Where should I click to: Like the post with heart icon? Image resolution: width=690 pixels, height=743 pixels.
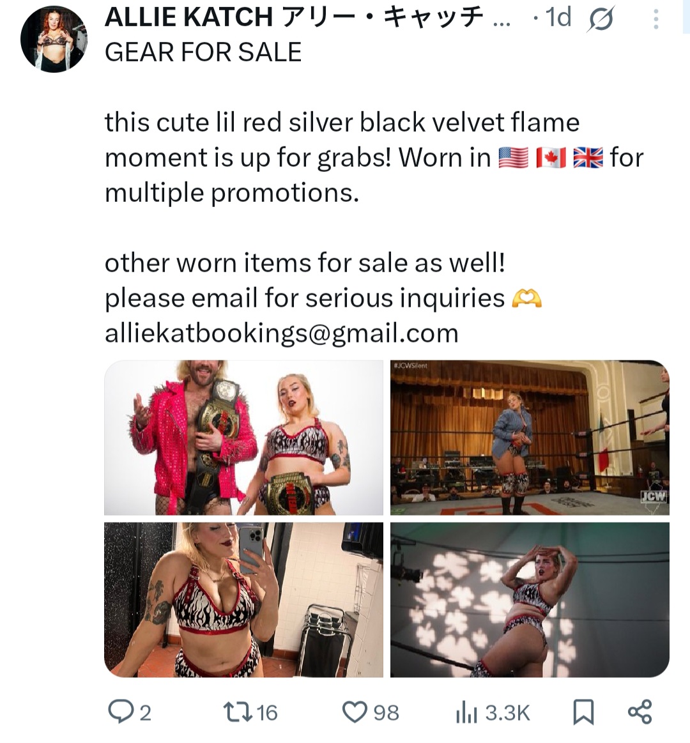click(x=355, y=713)
